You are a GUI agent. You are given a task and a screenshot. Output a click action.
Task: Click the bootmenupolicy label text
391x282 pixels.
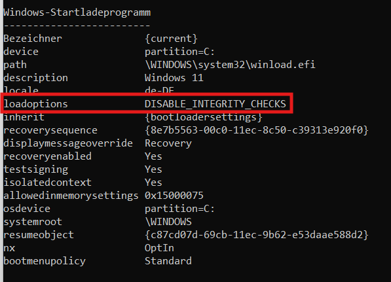click(45, 261)
